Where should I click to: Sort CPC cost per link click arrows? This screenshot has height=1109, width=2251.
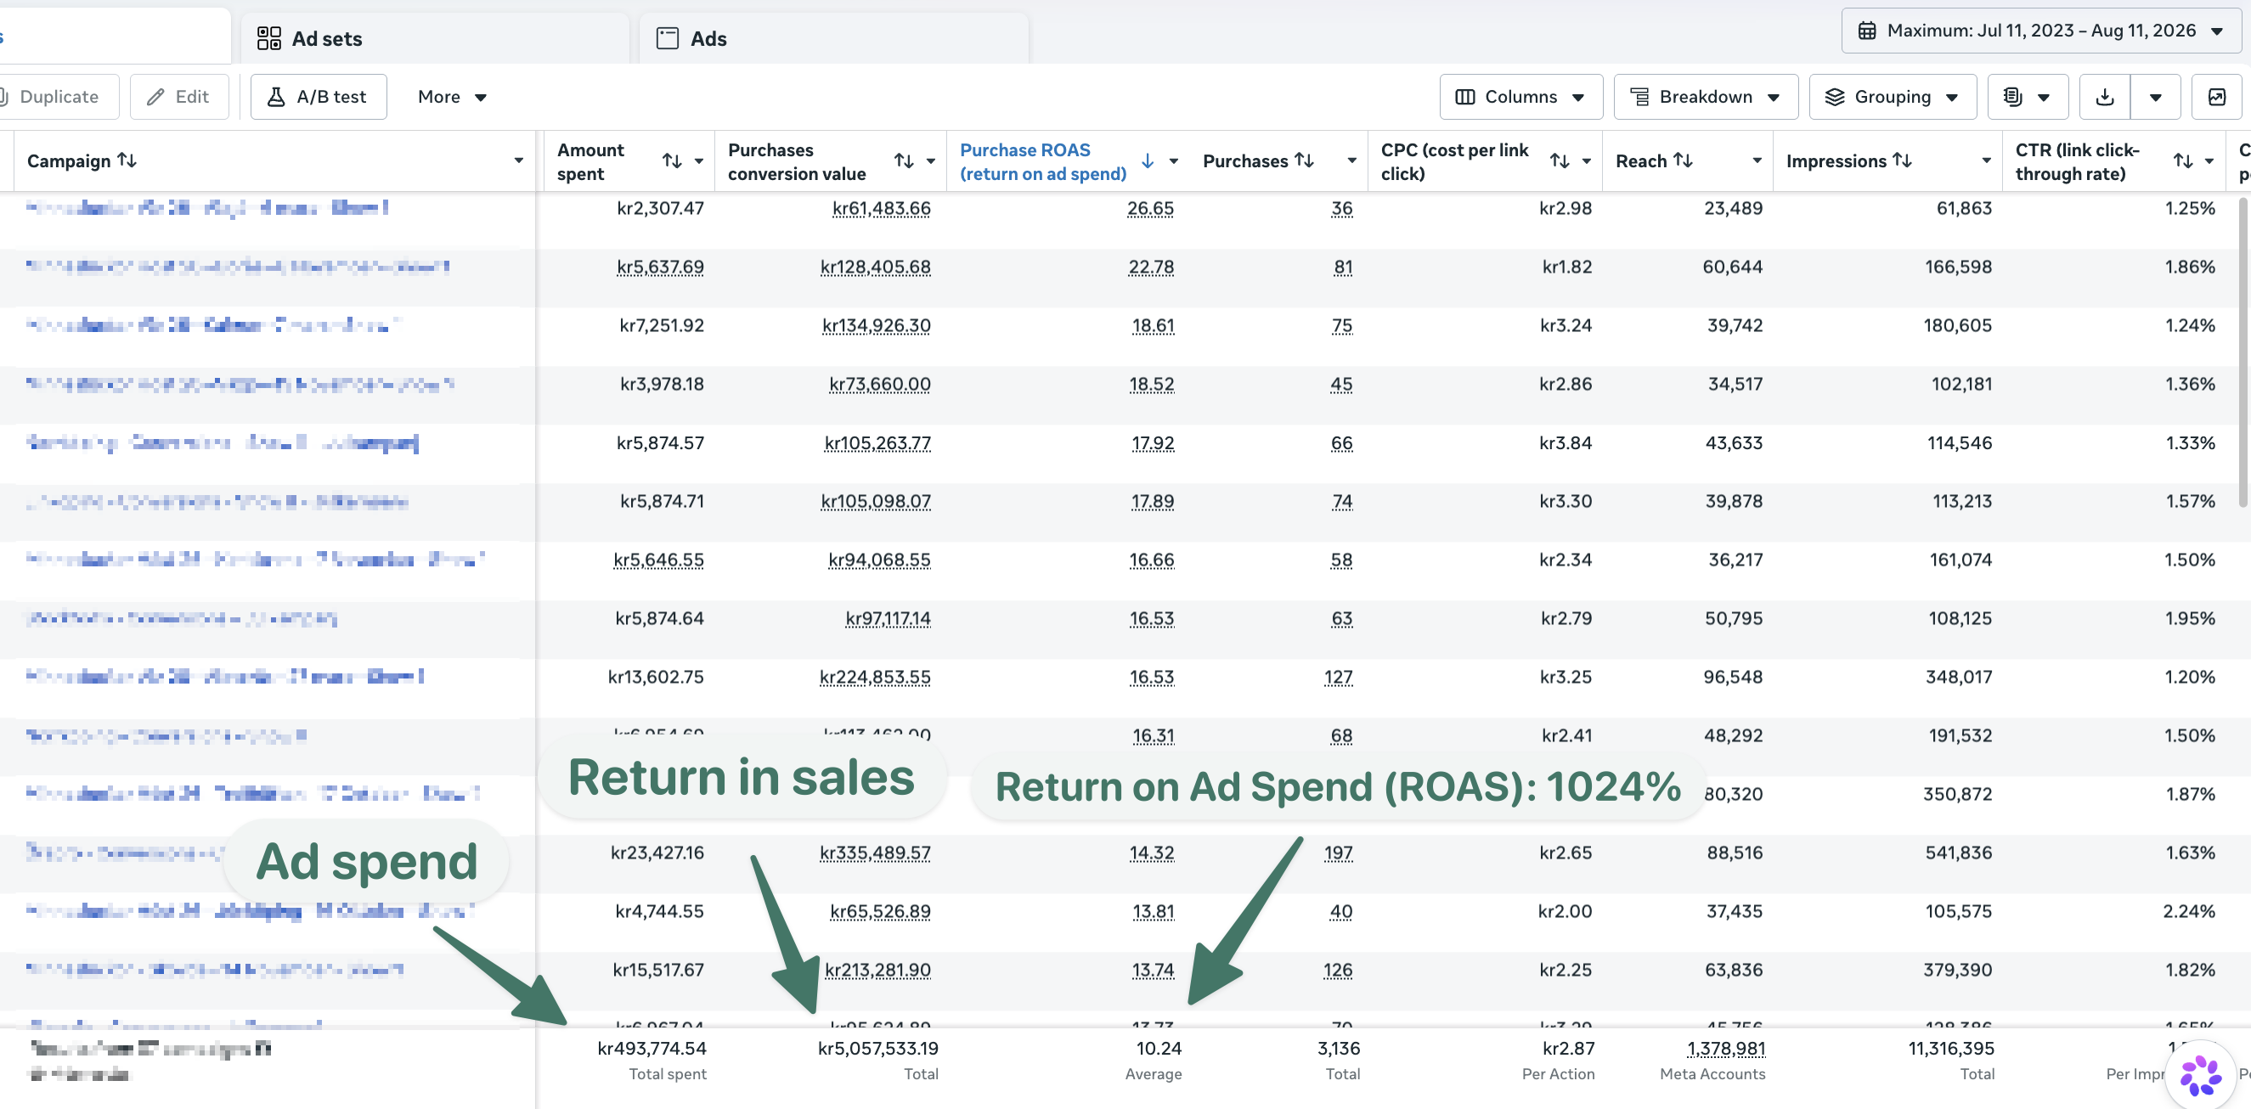(1559, 160)
